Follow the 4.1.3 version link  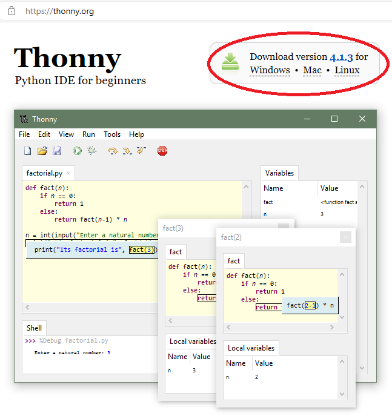341,57
